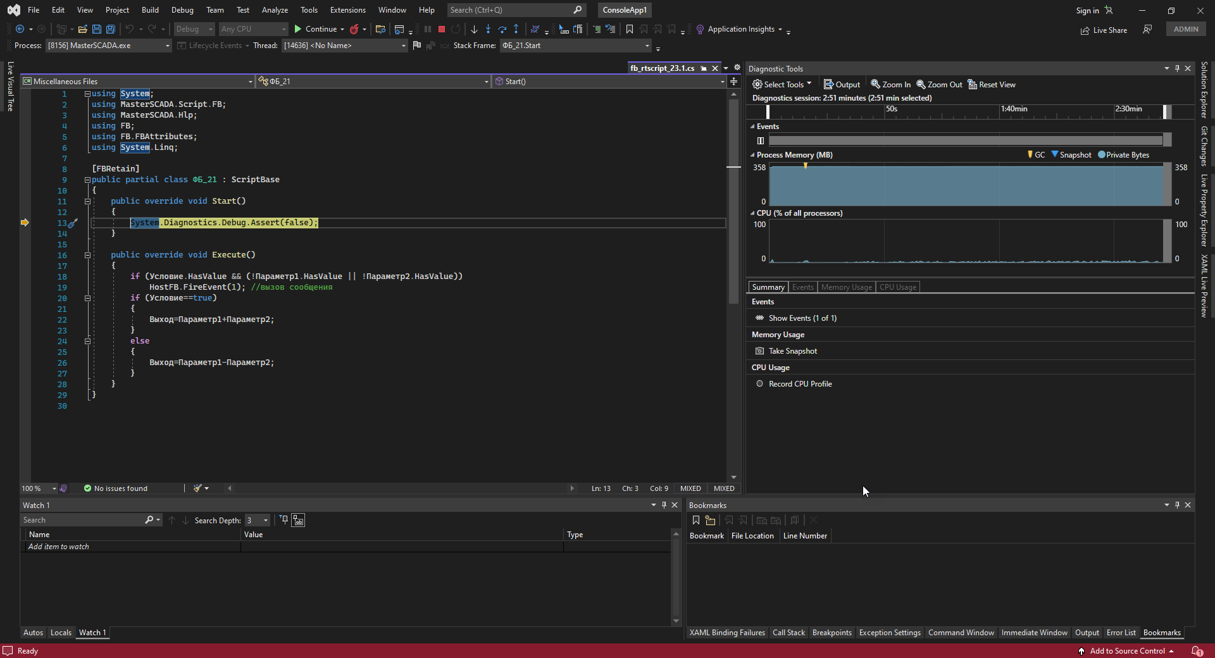The height and width of the screenshot is (658, 1215).
Task: Open the Miscellaneous Files project dropdown
Action: click(x=137, y=81)
